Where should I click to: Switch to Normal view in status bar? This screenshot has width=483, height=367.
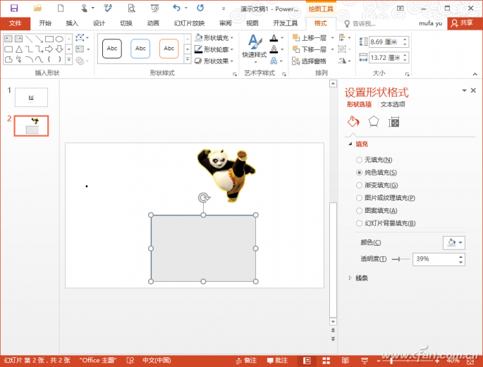pos(307,361)
